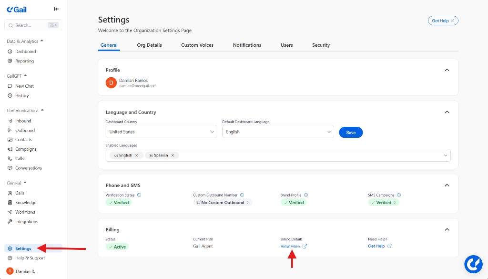
Task: Open Inbound communications
Action: point(22,120)
